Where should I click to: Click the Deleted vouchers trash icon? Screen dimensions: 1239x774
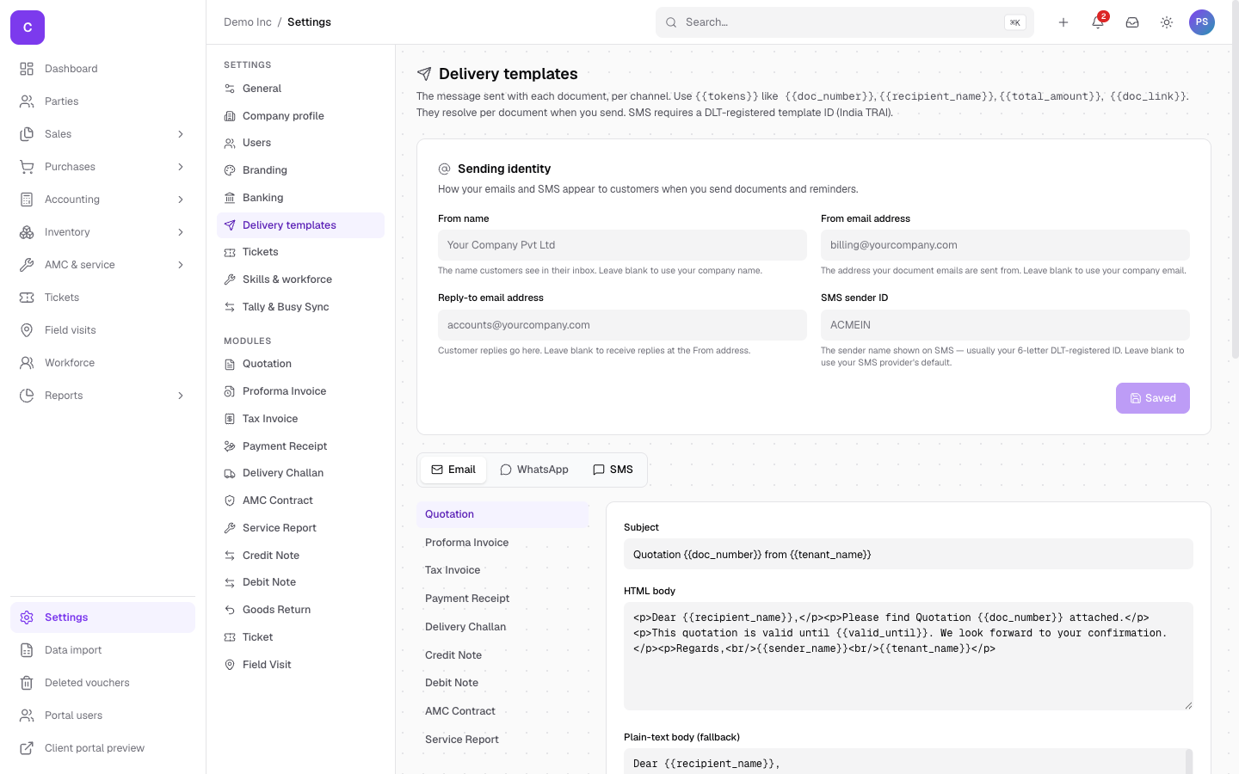point(27,683)
